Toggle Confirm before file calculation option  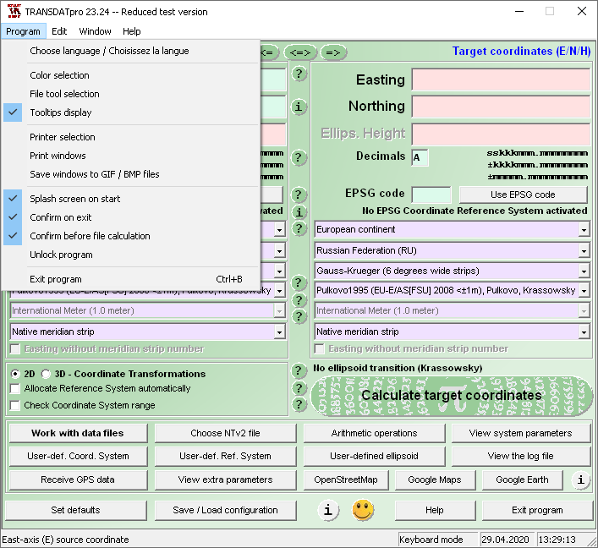[131, 236]
